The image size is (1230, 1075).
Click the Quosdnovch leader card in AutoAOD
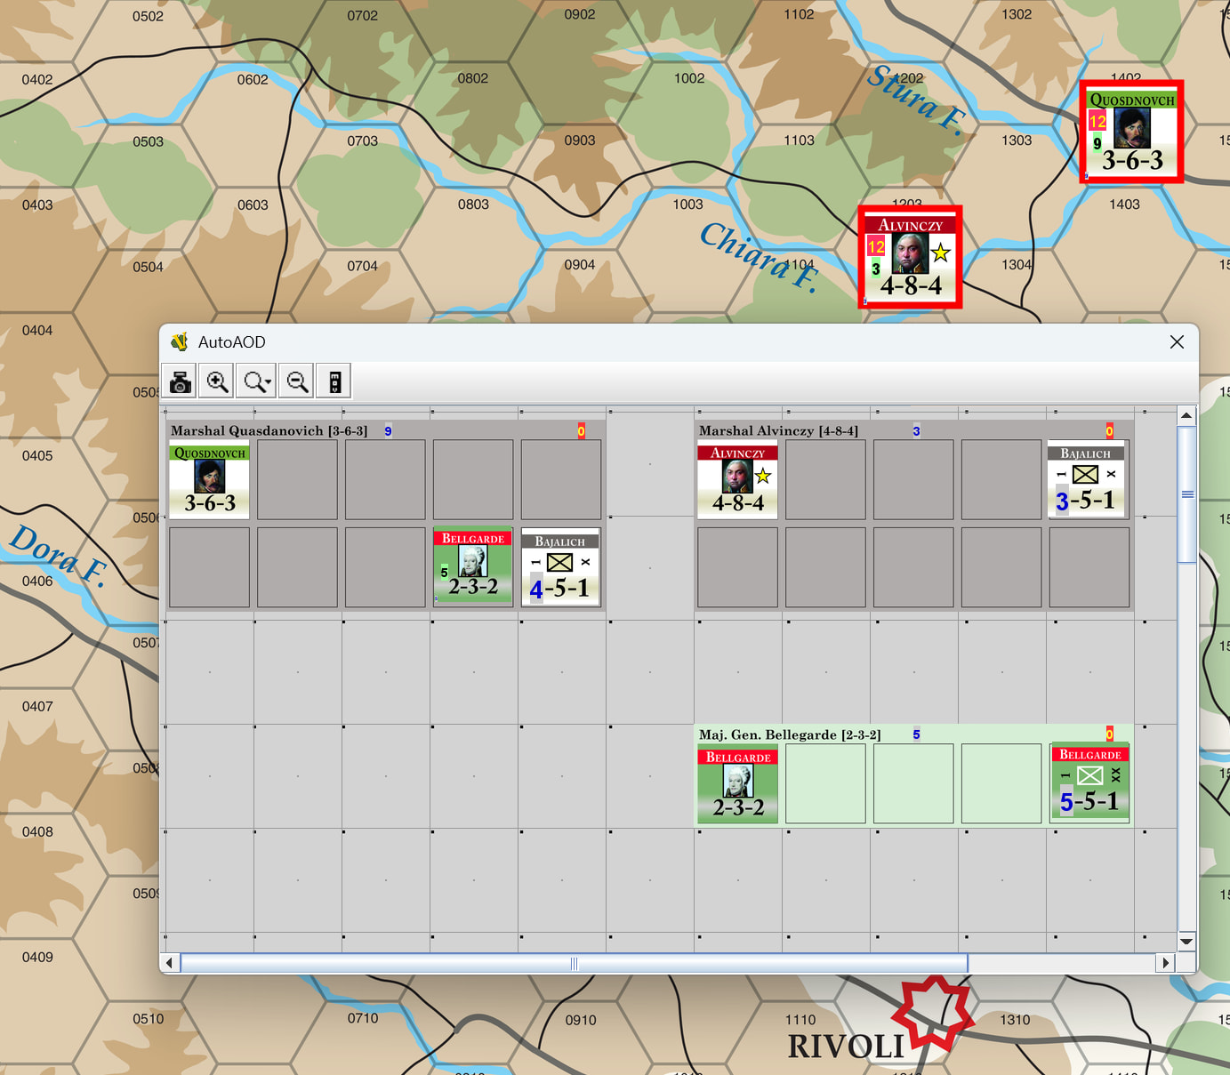[210, 480]
